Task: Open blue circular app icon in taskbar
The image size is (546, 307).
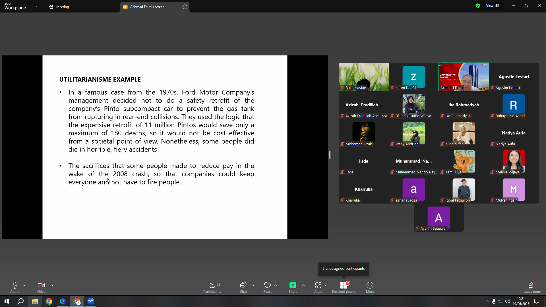Action: (63, 301)
